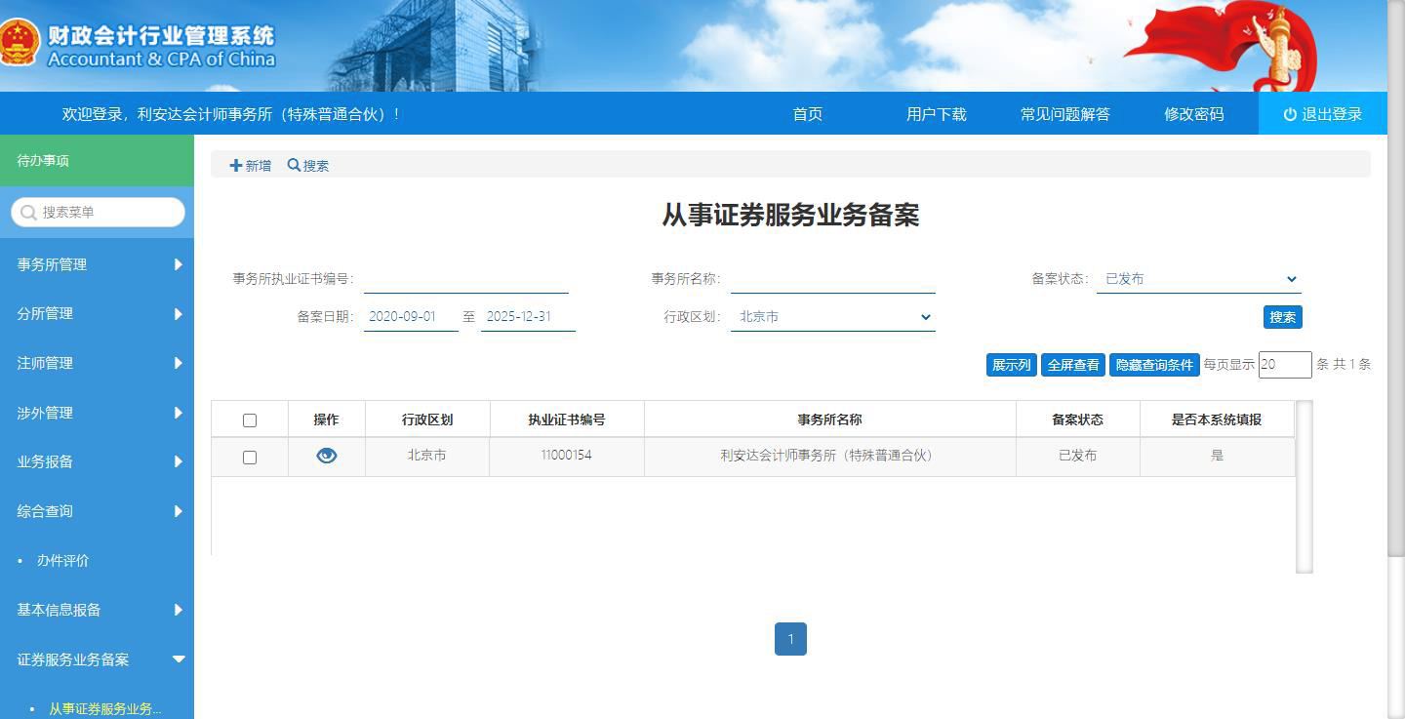Click the table's vertical scrollbar
This screenshot has height=719, width=1405.
point(1304,486)
